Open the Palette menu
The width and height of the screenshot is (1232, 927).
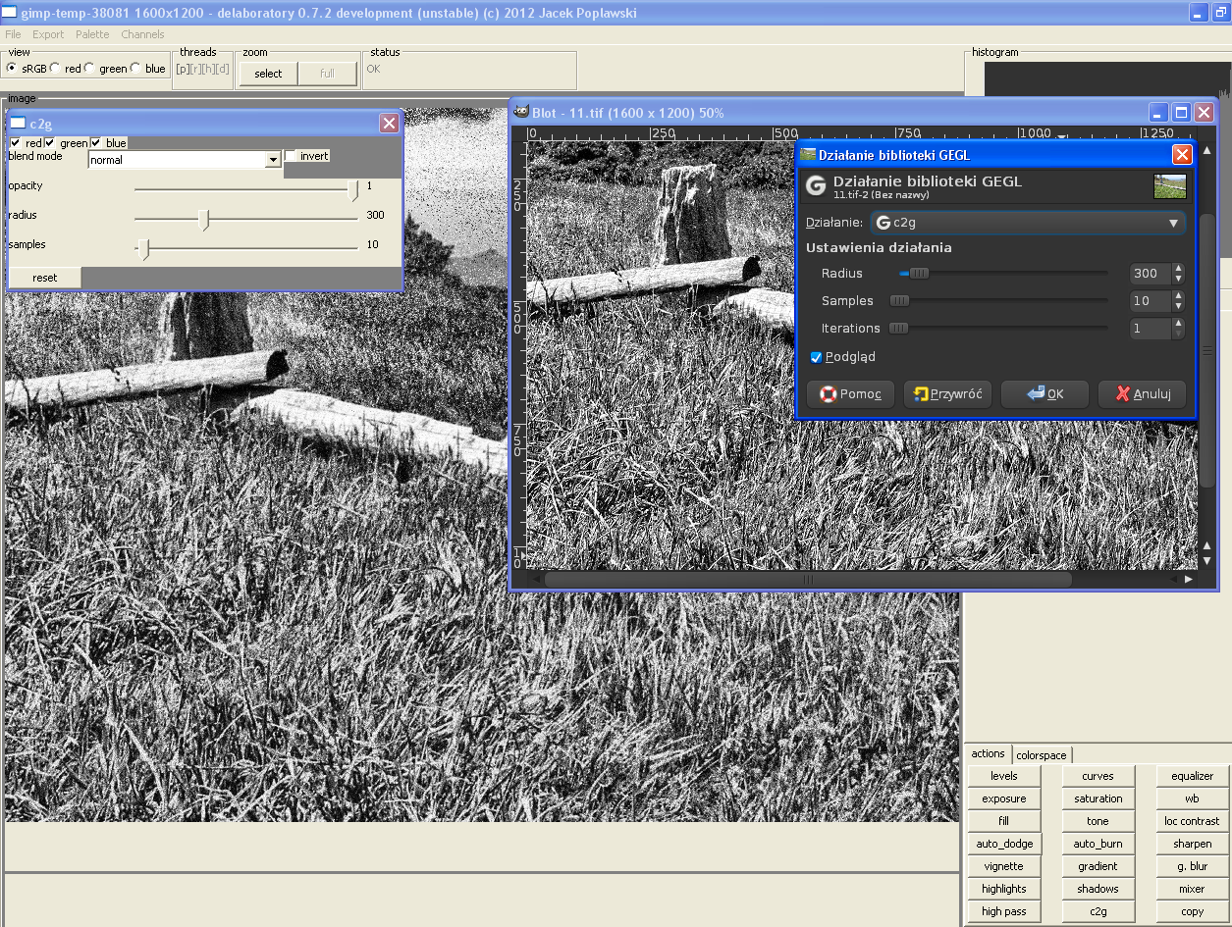(92, 34)
